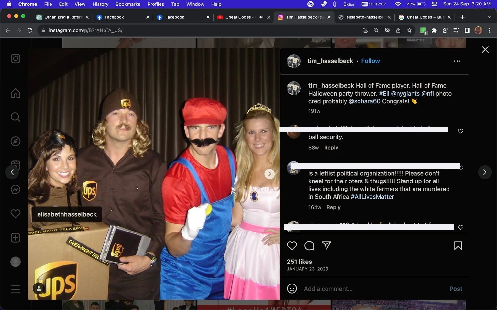Open Profiles menu in menu bar

[156, 4]
